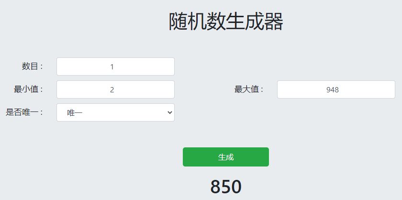Click the 生成 text on the green button
402x200 pixels.
coord(226,157)
